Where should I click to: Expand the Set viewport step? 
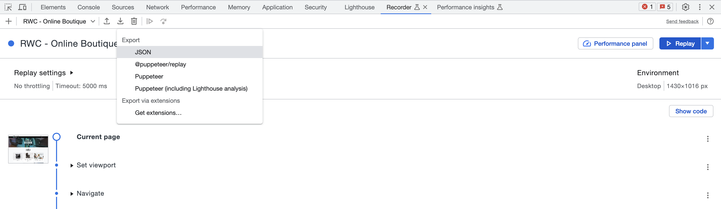[72, 165]
